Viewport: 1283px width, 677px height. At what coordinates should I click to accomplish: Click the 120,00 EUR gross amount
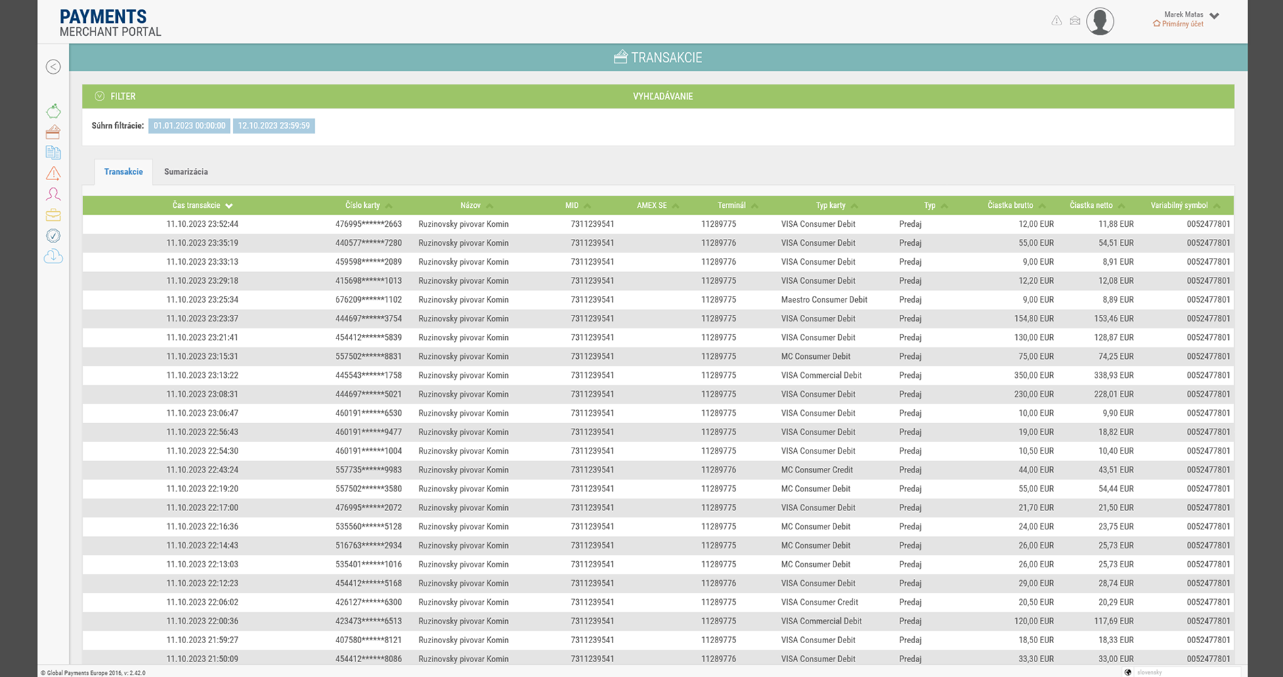click(1034, 622)
